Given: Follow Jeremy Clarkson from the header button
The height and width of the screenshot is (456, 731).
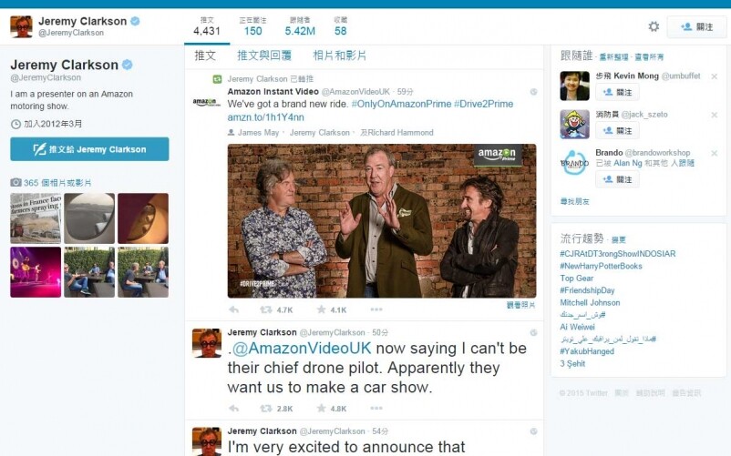Looking at the screenshot, I should [x=696, y=27].
